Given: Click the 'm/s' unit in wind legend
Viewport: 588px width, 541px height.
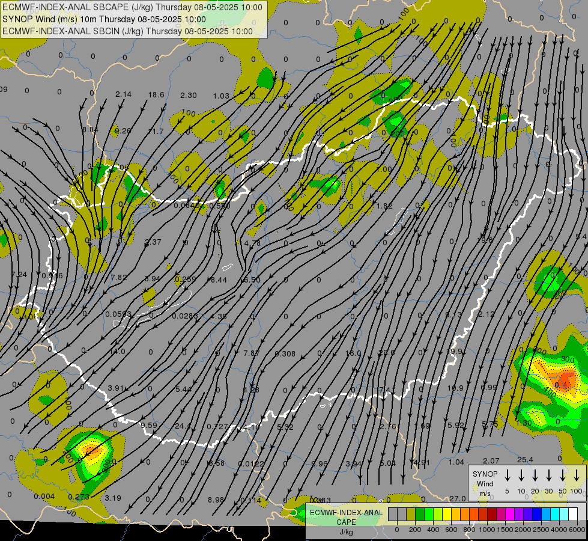Looking at the screenshot, I should [x=485, y=494].
